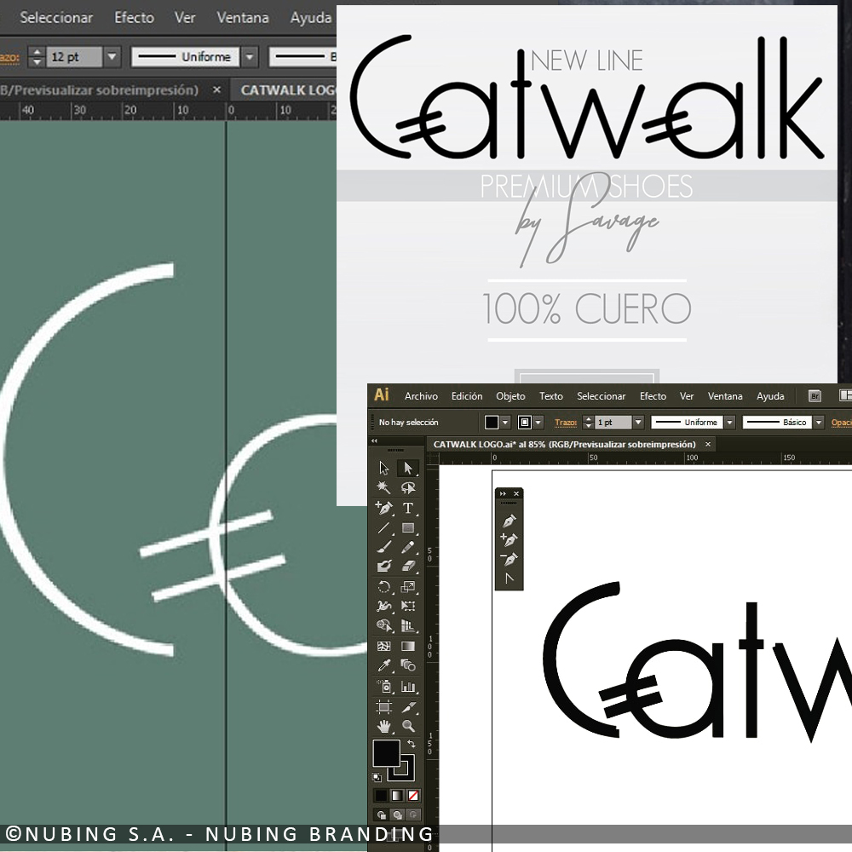Image resolution: width=852 pixels, height=852 pixels.
Task: Select the Free Transform tool
Action: coord(408,606)
